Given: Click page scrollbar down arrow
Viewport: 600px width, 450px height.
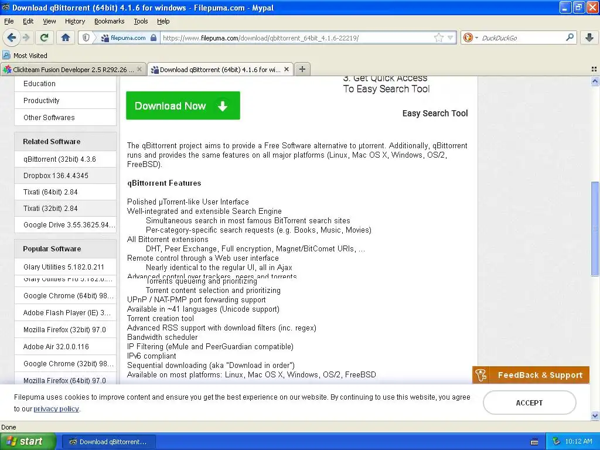Looking at the screenshot, I should click(595, 415).
